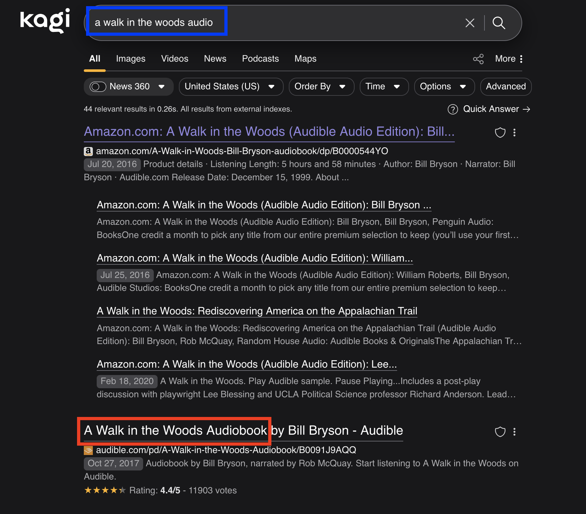Open three-dot menu for the Amazon result
This screenshot has height=514, width=586.
point(514,133)
